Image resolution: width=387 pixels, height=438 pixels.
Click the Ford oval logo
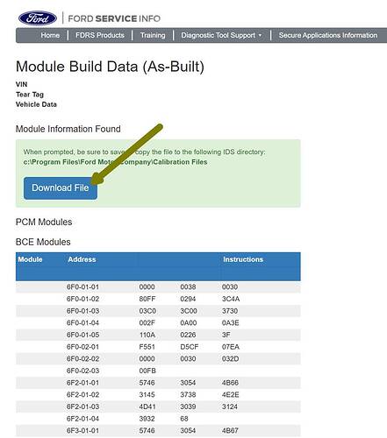[38, 18]
